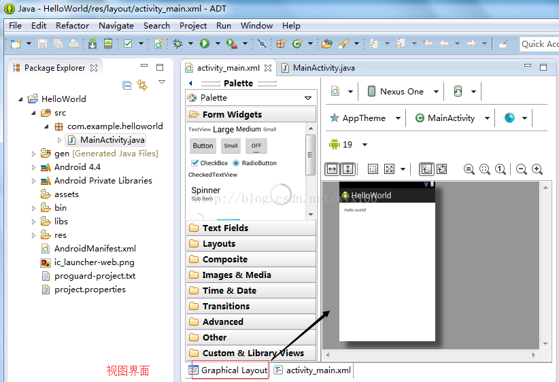Click the canvas scroll down arrow

pos(545,344)
